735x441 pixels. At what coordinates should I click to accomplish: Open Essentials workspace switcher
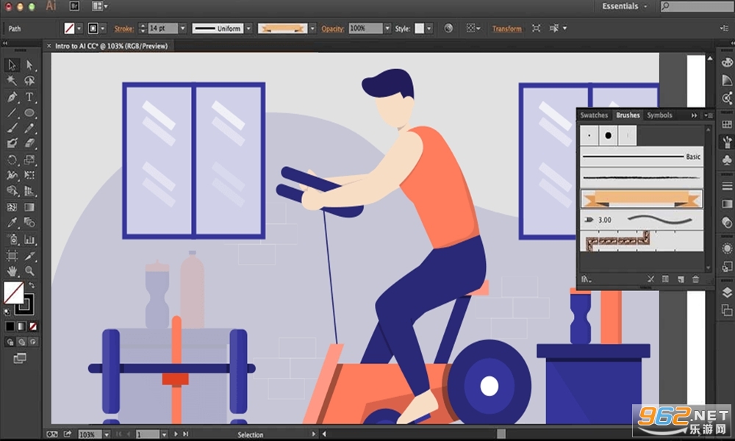coord(624,6)
